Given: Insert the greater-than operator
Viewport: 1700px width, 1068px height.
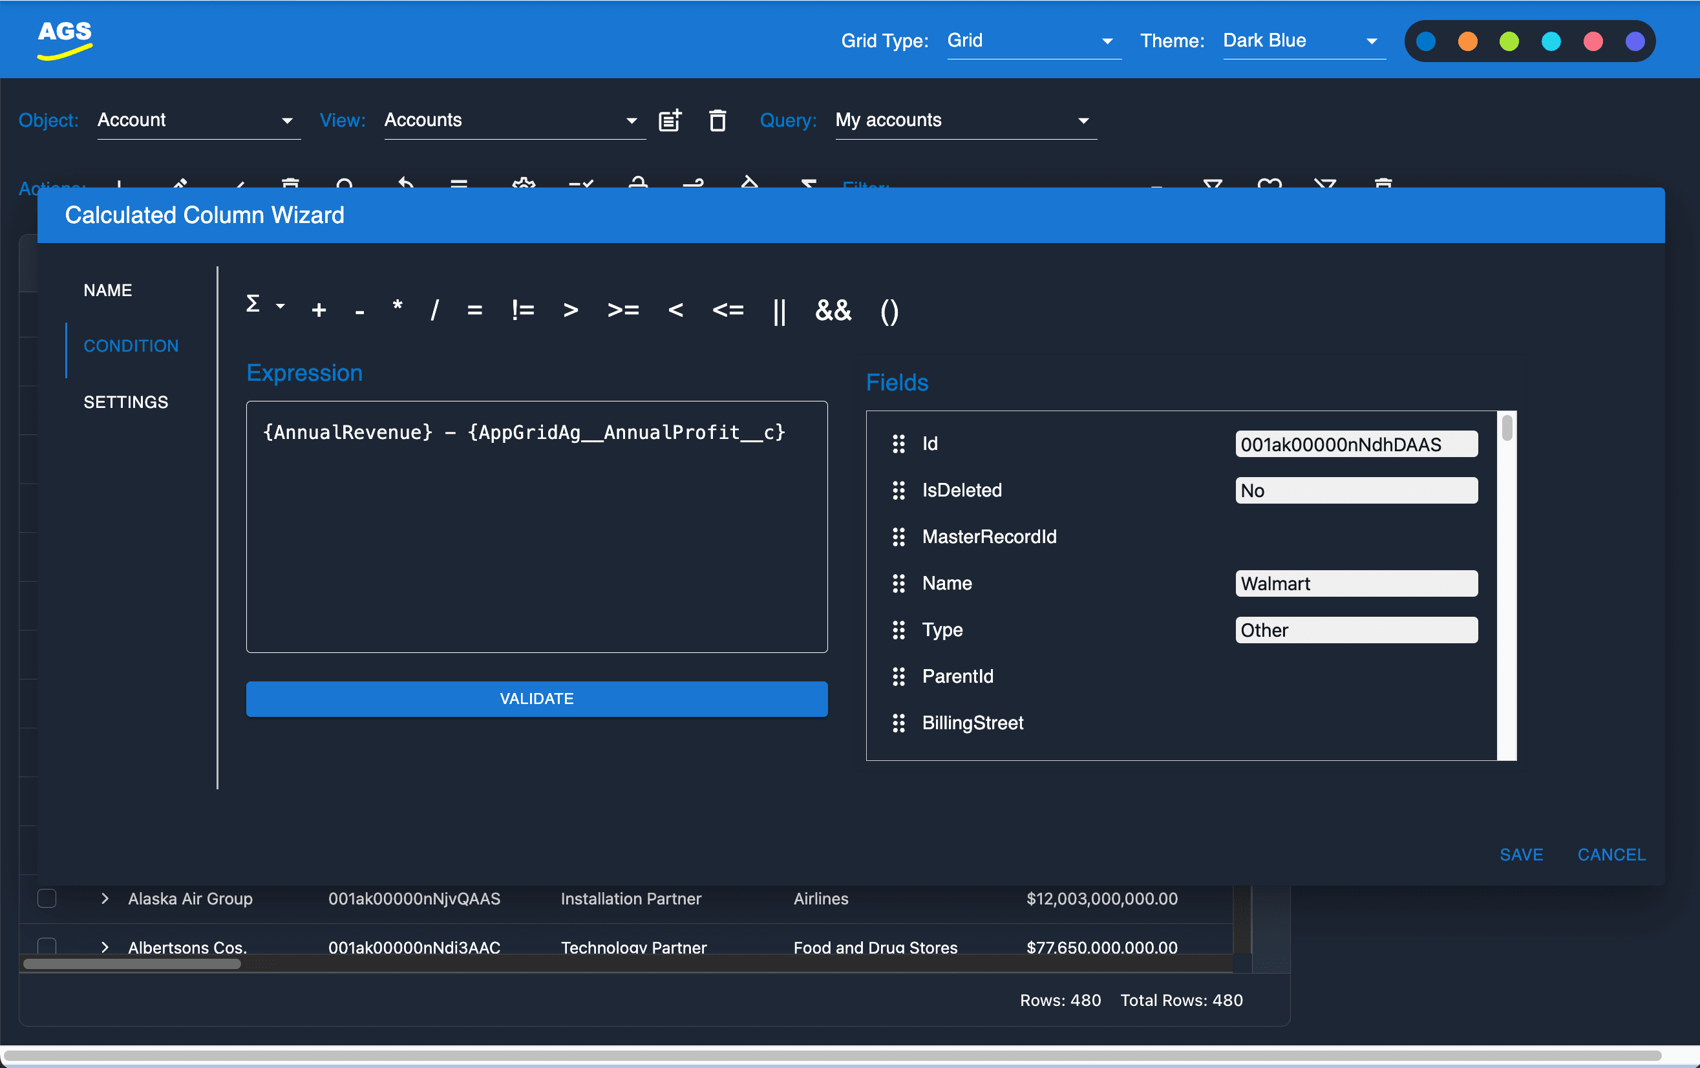Looking at the screenshot, I should tap(570, 310).
